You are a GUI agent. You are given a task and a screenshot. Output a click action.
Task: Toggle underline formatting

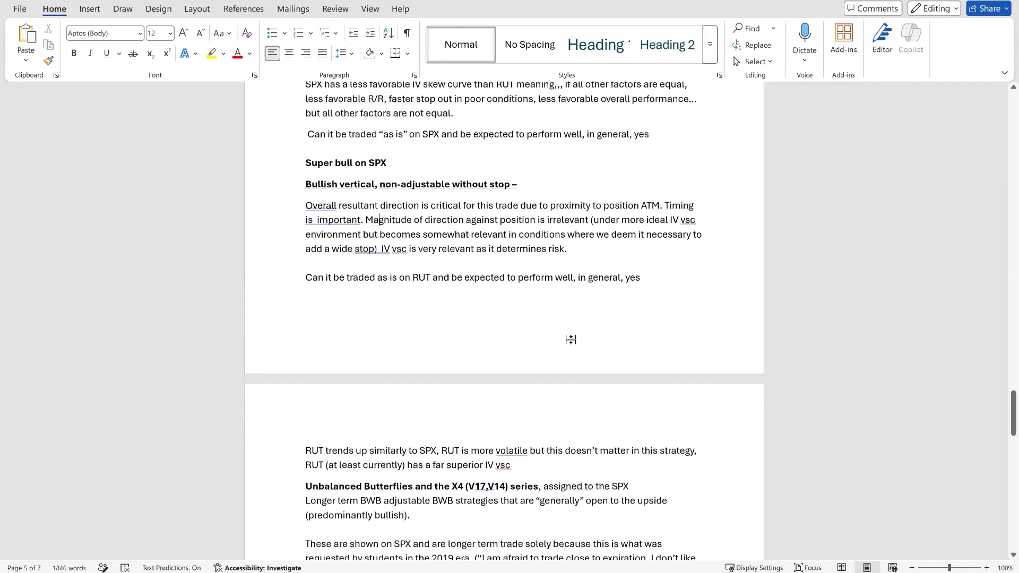point(107,54)
